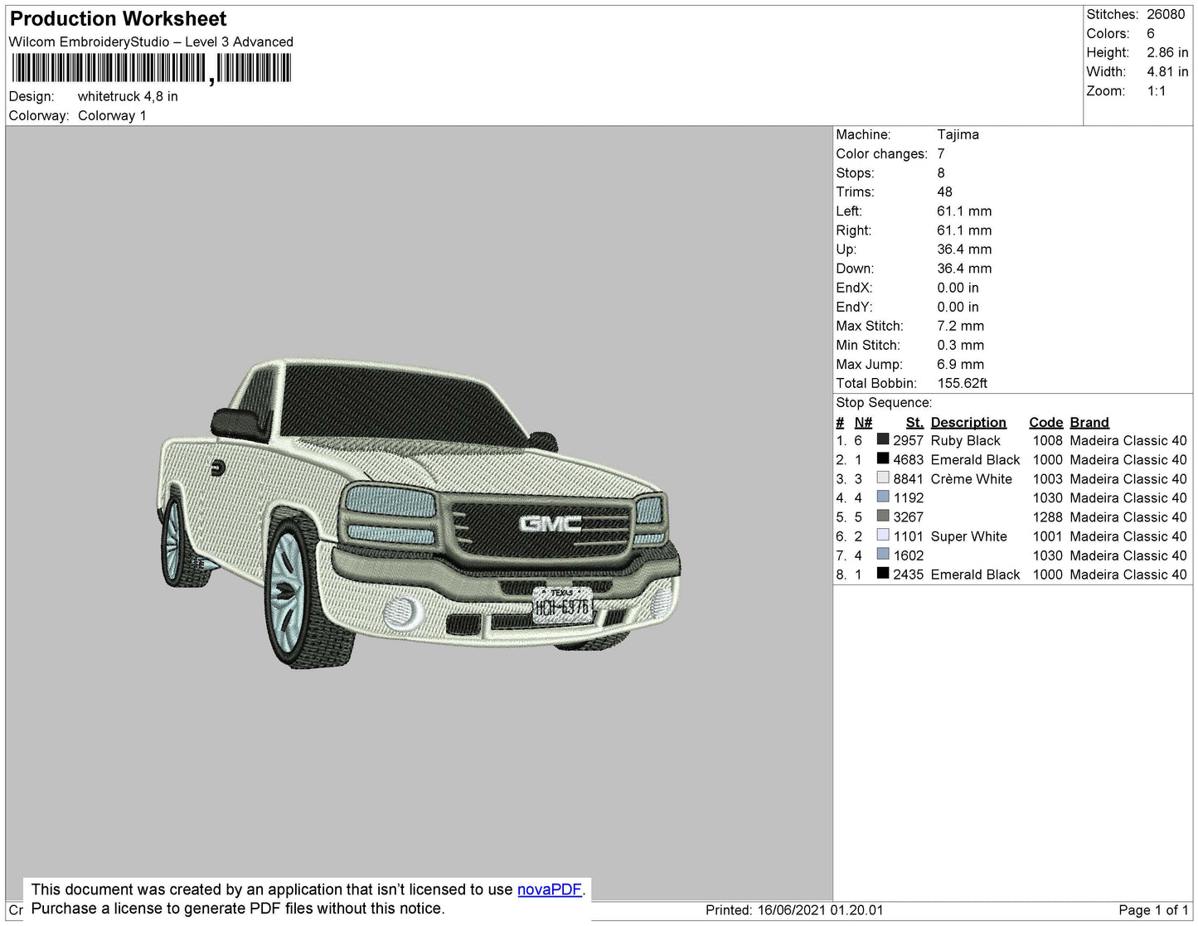The height and width of the screenshot is (926, 1198).
Task: Click the 3267 thread color swatch
Action: coord(883,516)
